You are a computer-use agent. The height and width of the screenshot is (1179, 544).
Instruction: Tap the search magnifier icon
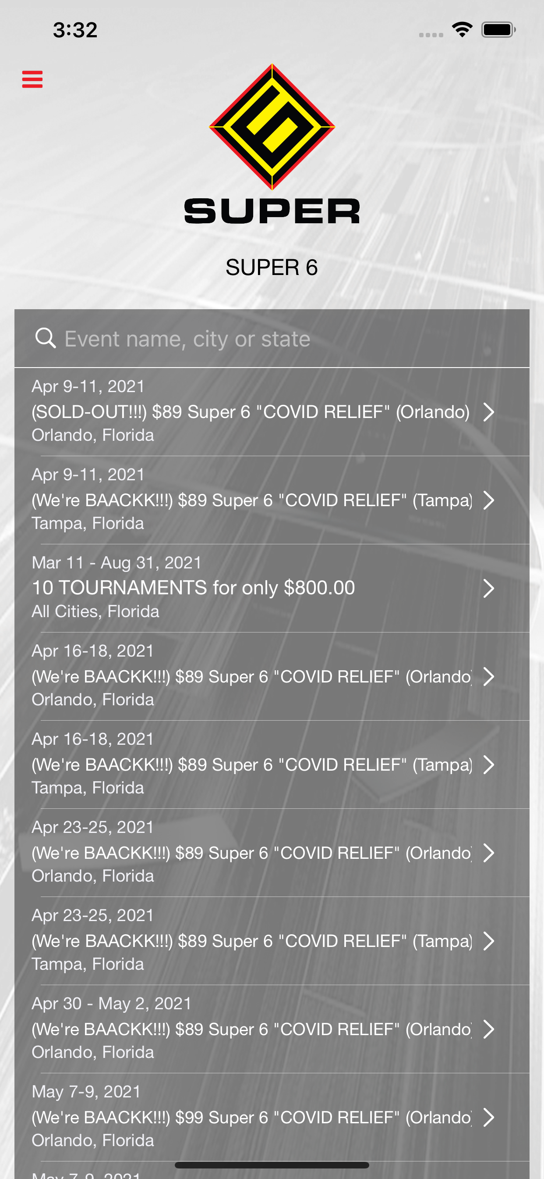click(45, 338)
